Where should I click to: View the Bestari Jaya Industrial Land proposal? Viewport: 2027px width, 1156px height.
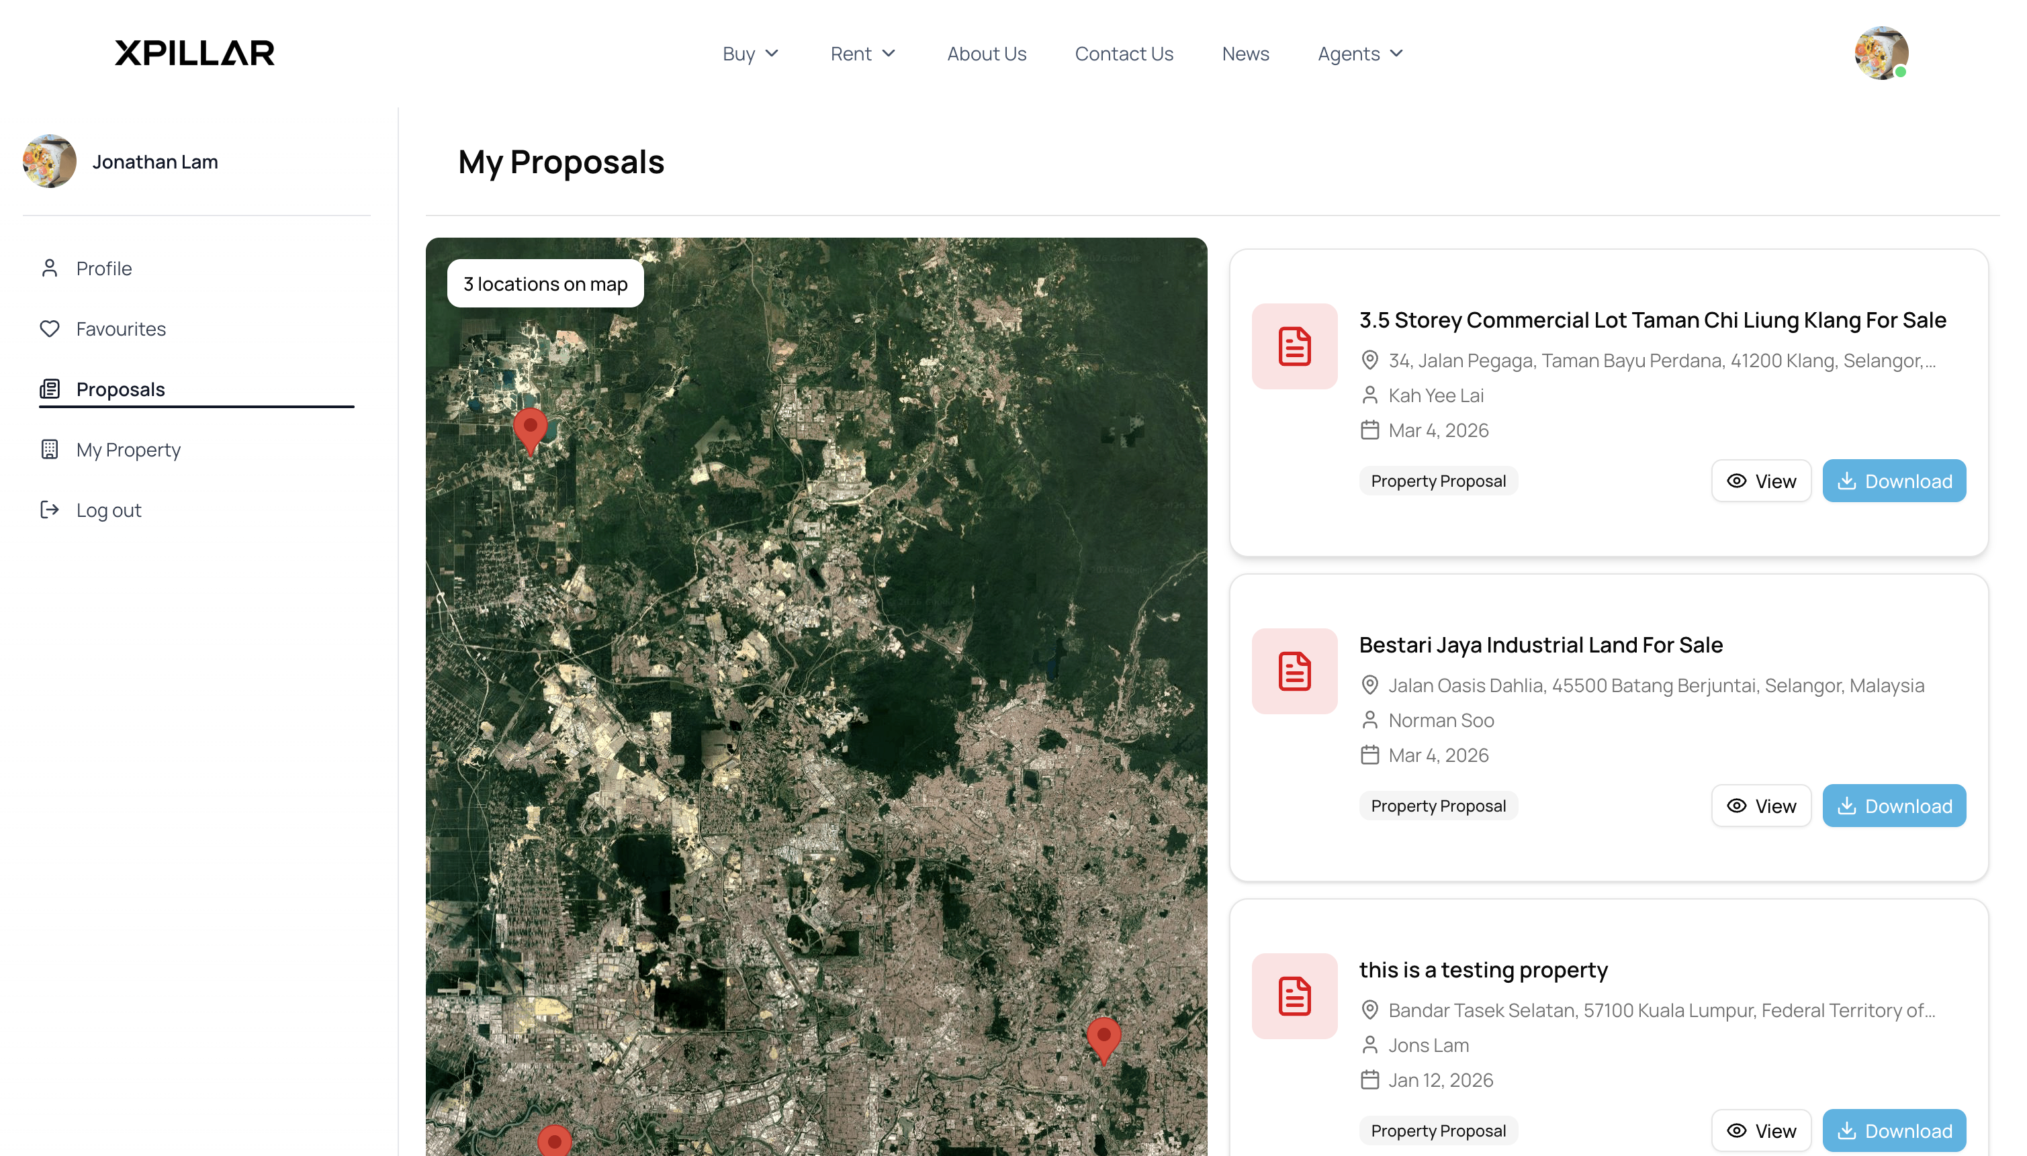coord(1761,805)
